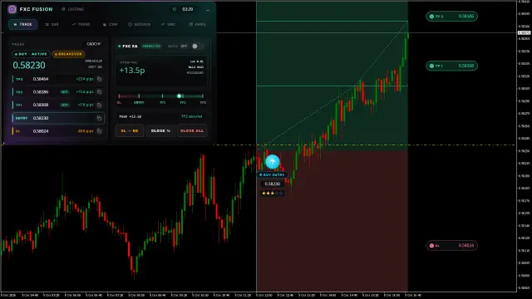Copy the TP3 price 0.58464
The image size is (532, 299).
coord(99,79)
